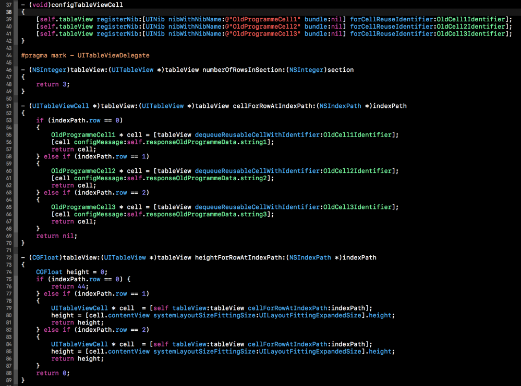Click heightForRowAtIndexPath in the method signature
The width and height of the screenshot is (521, 386).
pyautogui.click(x=238, y=257)
